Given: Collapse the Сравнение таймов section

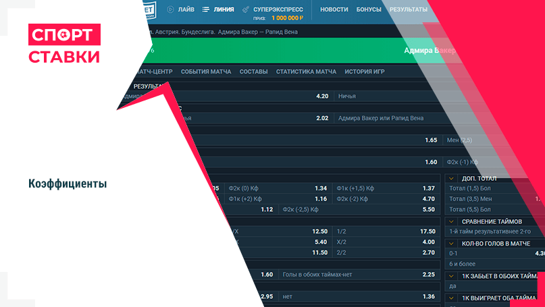Looking at the screenshot, I should coord(452,221).
